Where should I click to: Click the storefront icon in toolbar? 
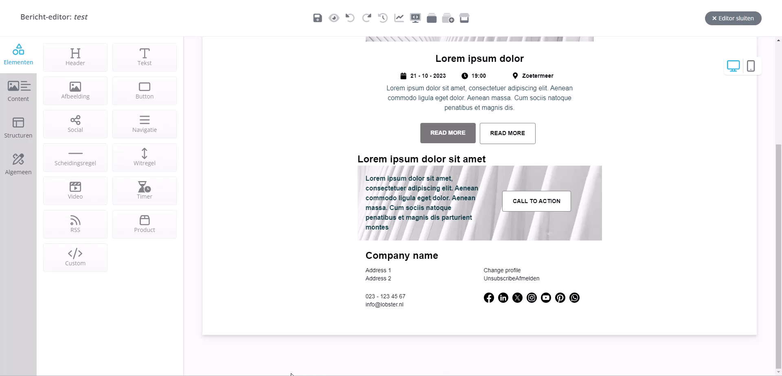464,18
